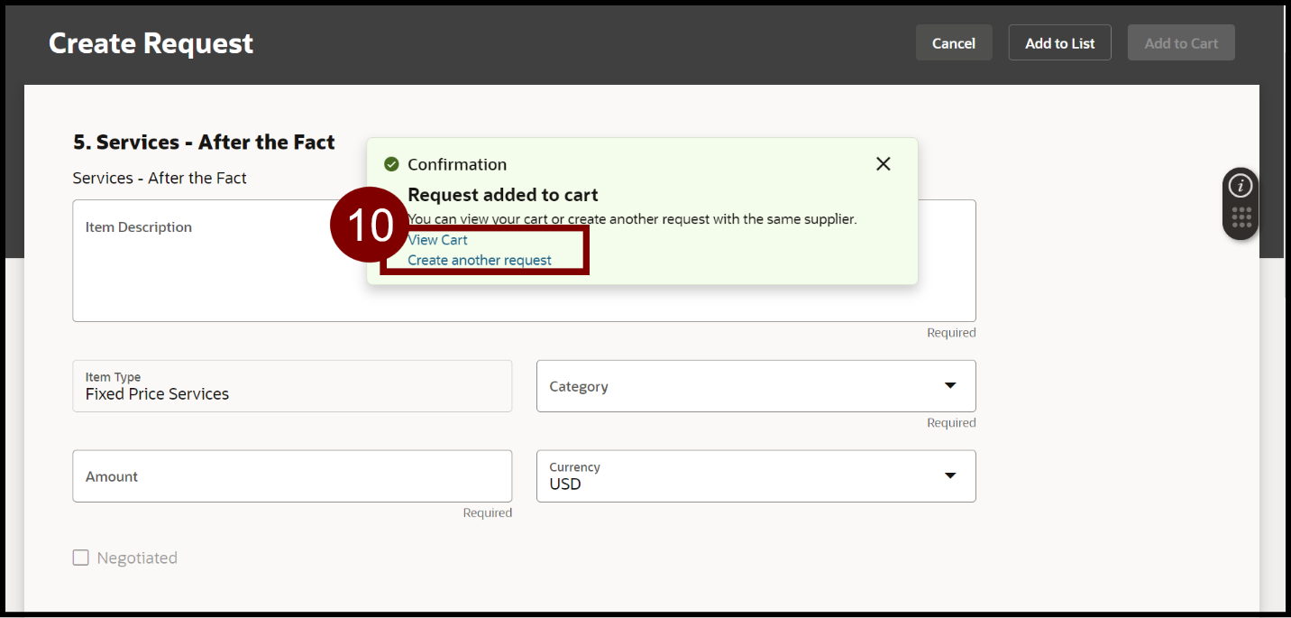Click the Add to List button
The height and width of the screenshot is (618, 1291).
pyautogui.click(x=1059, y=43)
